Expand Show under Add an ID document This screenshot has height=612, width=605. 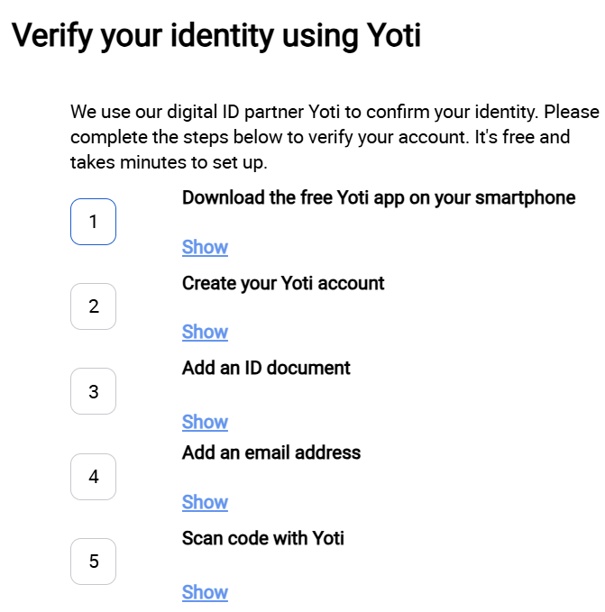tap(205, 422)
